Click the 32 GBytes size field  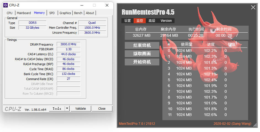pos(32,28)
